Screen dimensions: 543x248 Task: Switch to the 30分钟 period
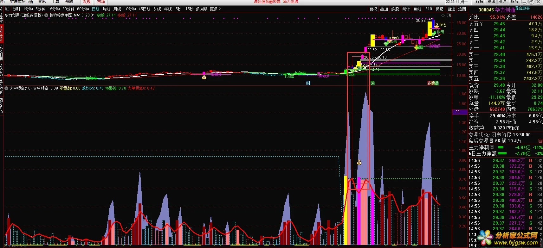[68, 9]
